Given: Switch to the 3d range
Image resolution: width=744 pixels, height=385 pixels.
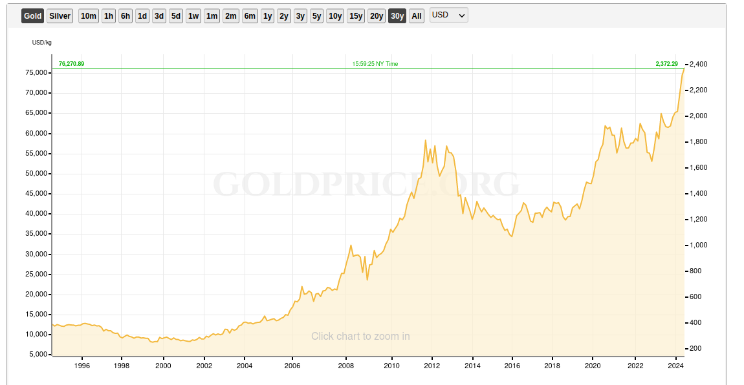Looking at the screenshot, I should pos(159,16).
